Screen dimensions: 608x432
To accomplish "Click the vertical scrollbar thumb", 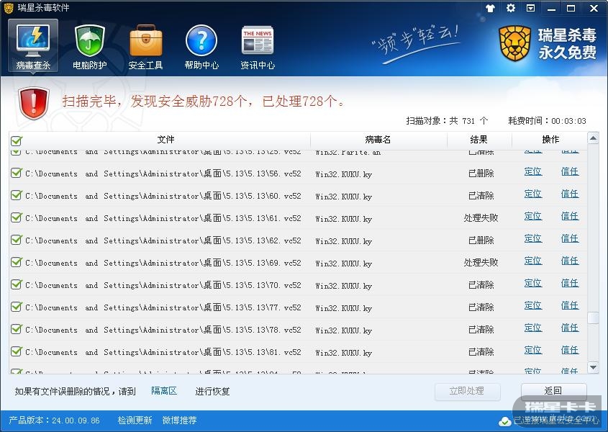I will [594, 318].
